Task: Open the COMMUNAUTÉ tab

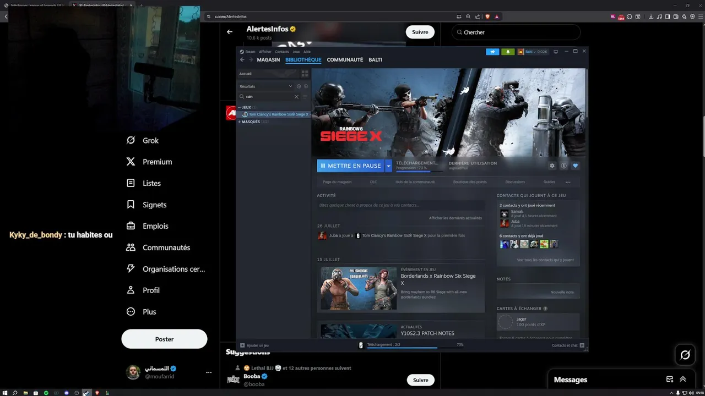Action: click(x=345, y=59)
